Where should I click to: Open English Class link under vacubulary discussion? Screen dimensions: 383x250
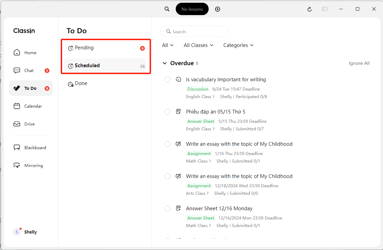[200, 96]
